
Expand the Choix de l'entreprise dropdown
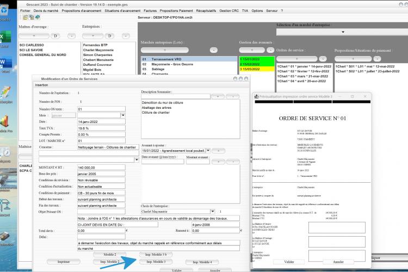click(213, 212)
